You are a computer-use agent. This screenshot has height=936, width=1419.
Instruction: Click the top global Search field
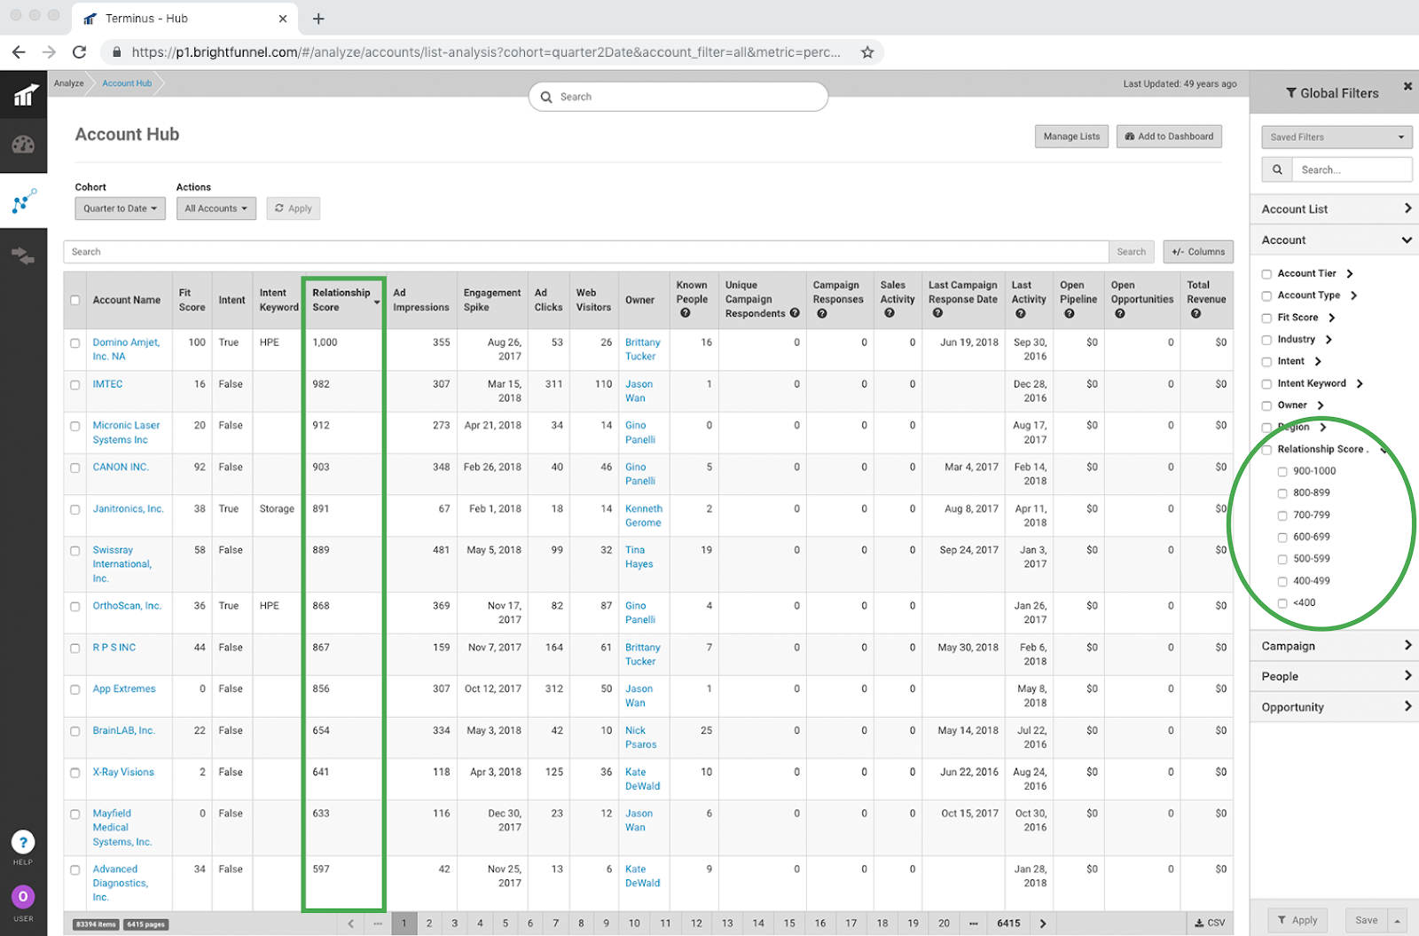pos(678,97)
